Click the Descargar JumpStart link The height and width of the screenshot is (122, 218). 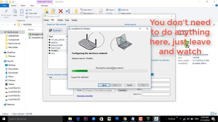coord(85,96)
